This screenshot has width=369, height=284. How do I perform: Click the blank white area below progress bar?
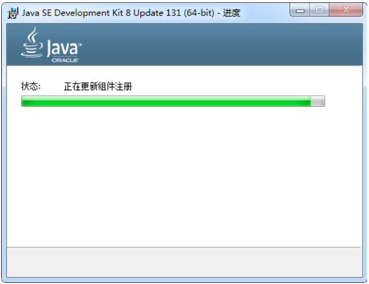(x=185, y=177)
